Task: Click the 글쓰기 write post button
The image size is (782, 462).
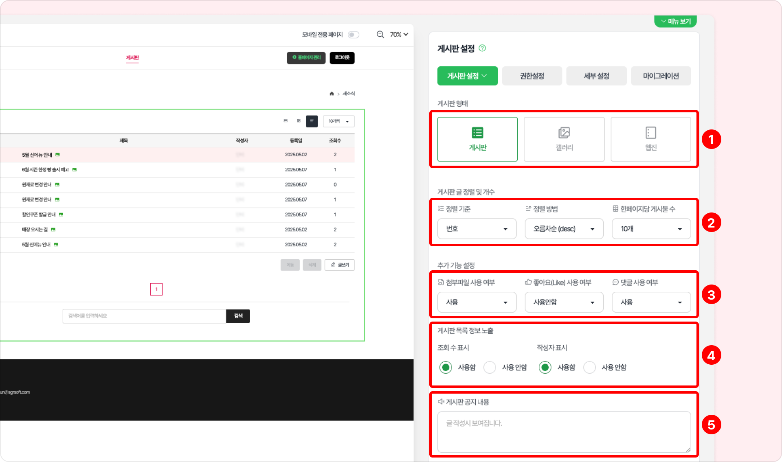Action: pos(339,265)
